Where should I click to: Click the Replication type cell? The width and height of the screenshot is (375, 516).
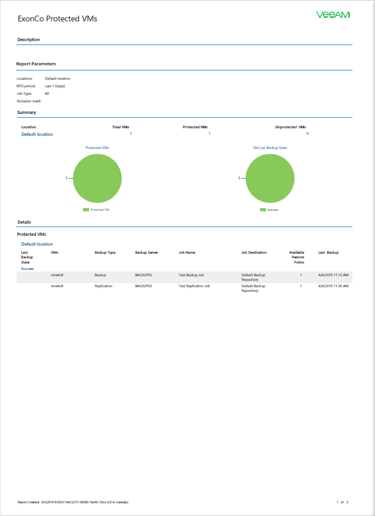click(x=103, y=286)
